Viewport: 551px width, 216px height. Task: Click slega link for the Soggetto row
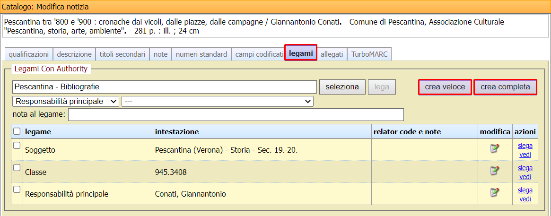pos(525,146)
